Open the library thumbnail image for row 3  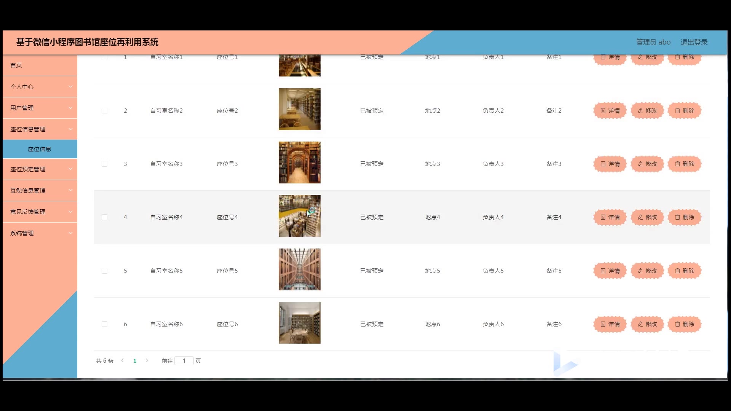299,162
